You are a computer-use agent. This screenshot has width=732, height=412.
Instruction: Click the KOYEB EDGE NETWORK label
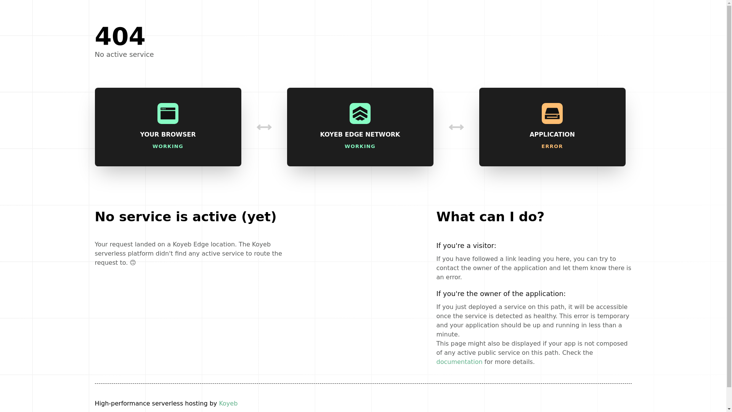[x=360, y=134]
